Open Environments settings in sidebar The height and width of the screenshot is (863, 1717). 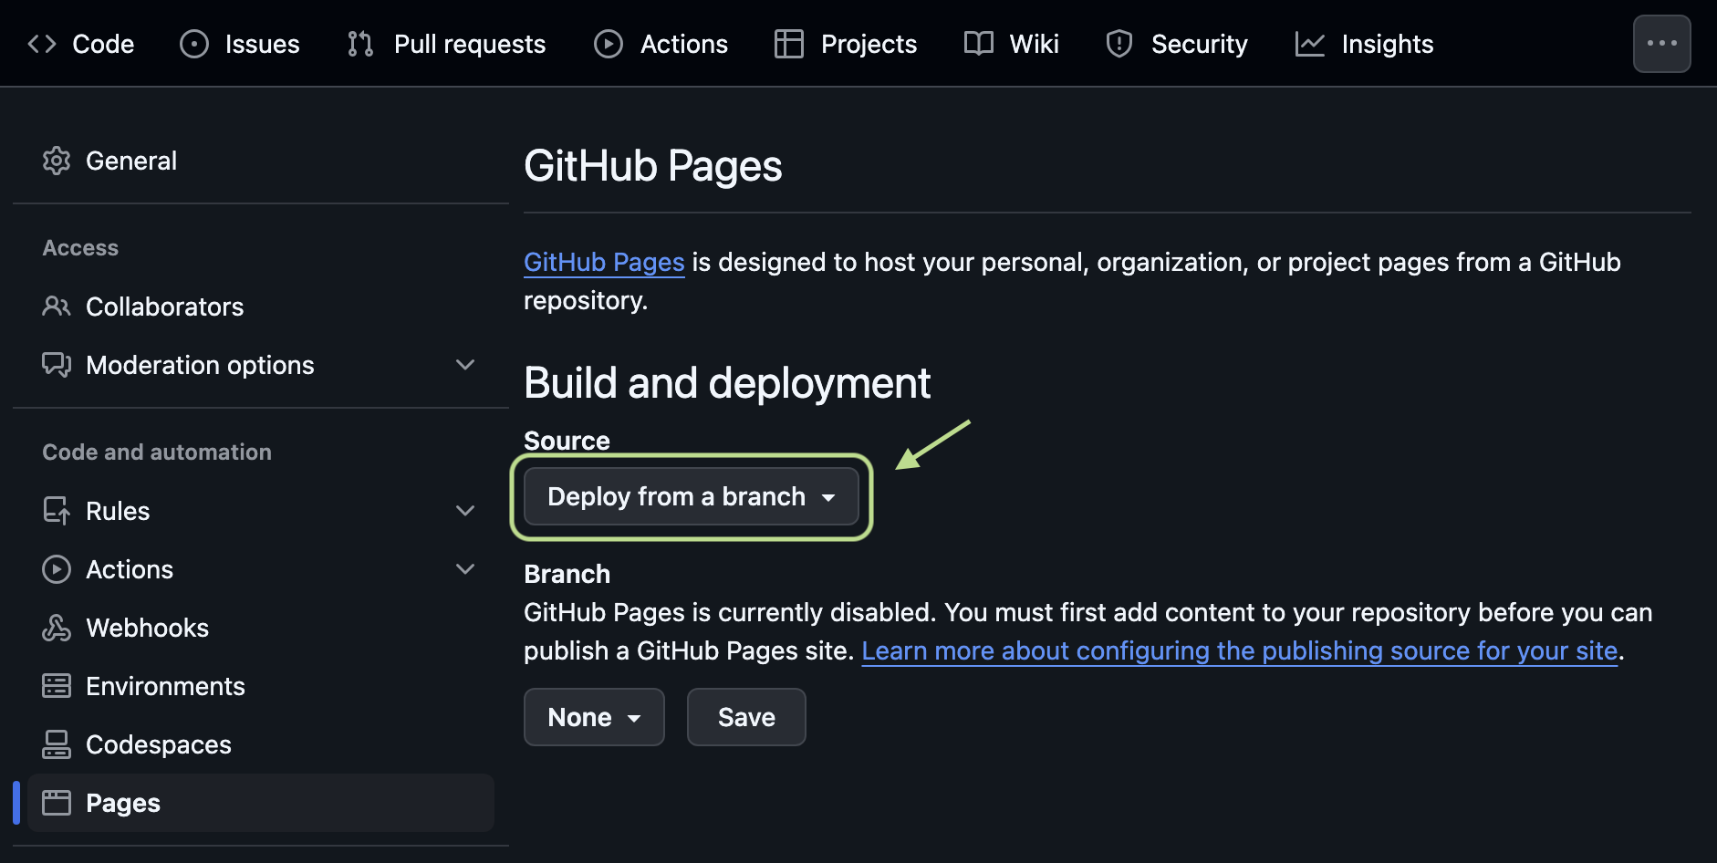[x=261, y=686]
